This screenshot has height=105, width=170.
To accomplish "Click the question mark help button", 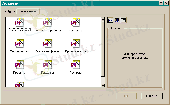I will [161, 3].
